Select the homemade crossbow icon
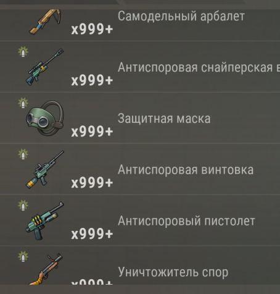The image size is (280, 294). coord(45,22)
